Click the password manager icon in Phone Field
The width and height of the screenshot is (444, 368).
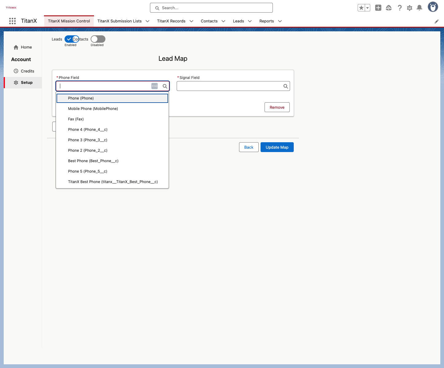(x=155, y=86)
